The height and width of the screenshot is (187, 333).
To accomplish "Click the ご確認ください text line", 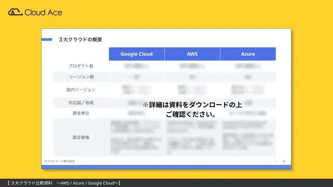I will point(191,115).
